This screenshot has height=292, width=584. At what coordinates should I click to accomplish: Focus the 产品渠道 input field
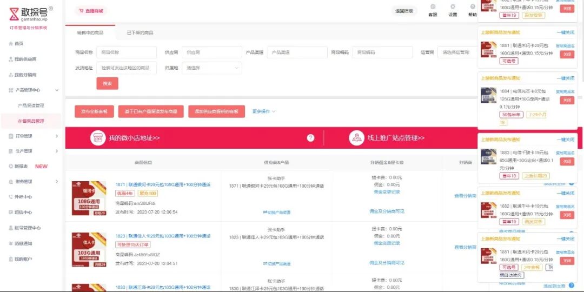[297, 52]
